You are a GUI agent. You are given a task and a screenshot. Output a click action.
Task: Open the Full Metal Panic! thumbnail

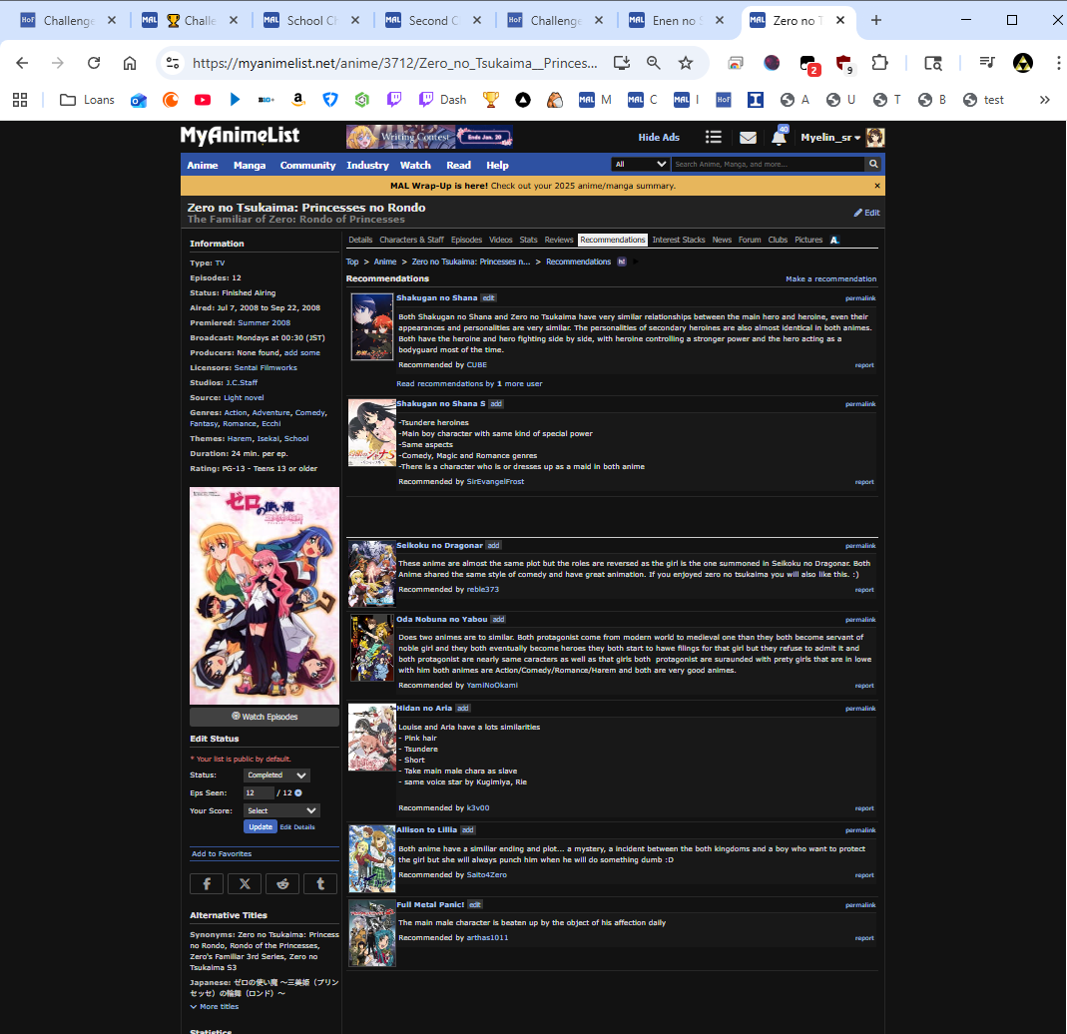(x=372, y=933)
